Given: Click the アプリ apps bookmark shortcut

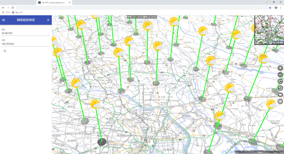Looking at the screenshot, I should [x=6, y=12].
